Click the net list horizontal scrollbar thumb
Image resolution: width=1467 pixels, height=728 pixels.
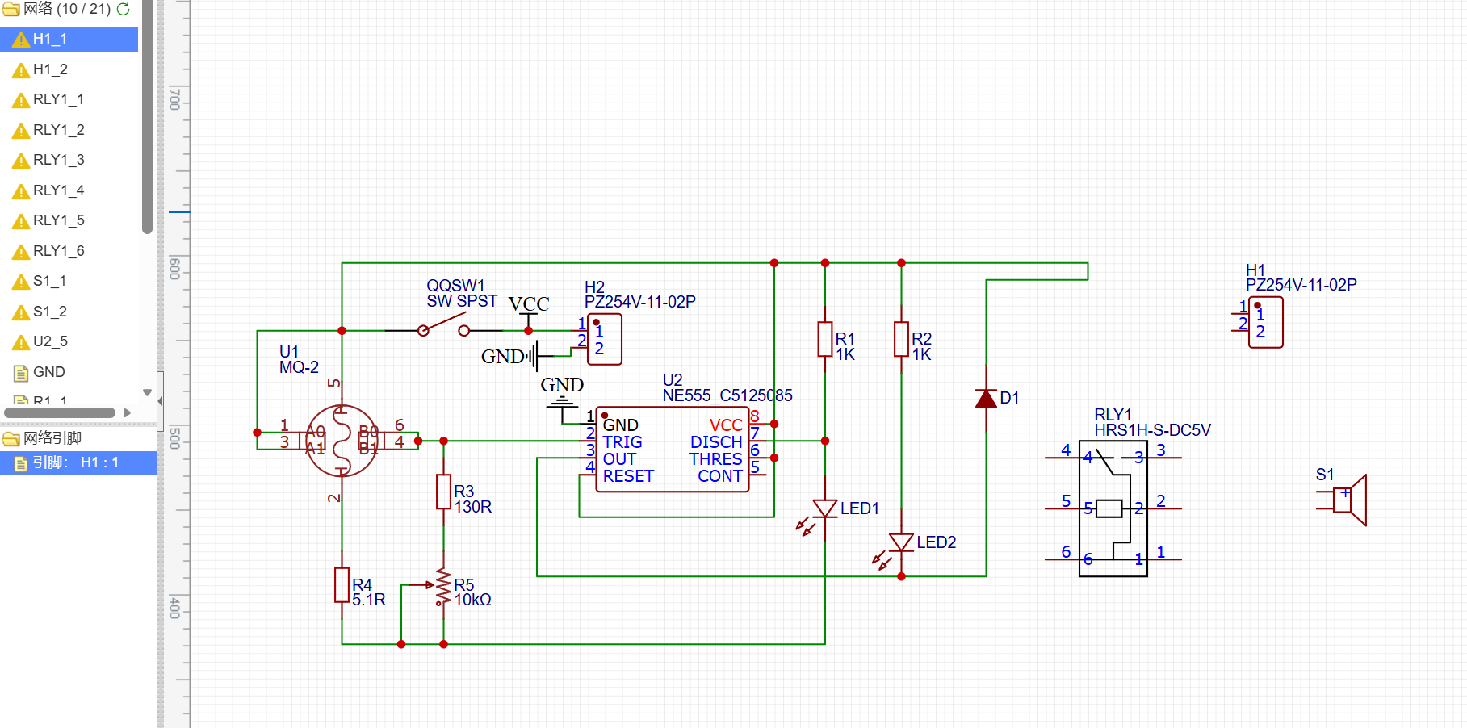click(x=60, y=412)
